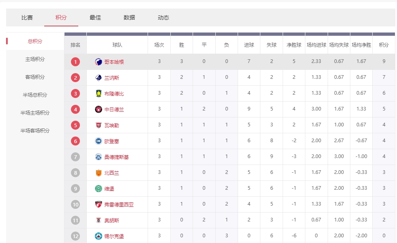
Task: Open 客场积分 standings view
Action: [x=35, y=77]
